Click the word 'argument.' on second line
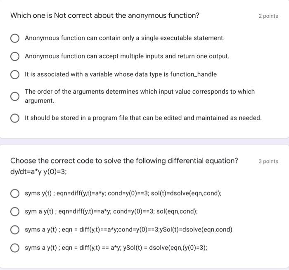This screenshot has width=289, height=270. click(x=39, y=101)
